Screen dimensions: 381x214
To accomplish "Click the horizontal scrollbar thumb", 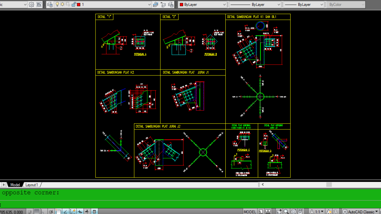I will 329,185.
